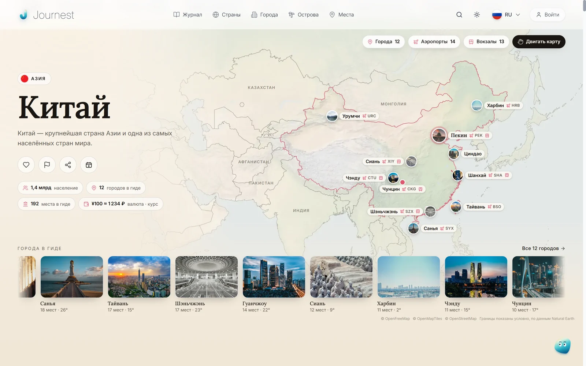Open the Места menu item

[x=342, y=15]
